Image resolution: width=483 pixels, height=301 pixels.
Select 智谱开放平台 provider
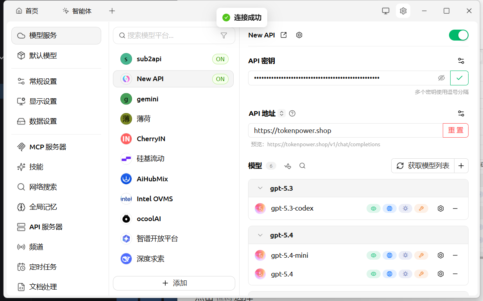173,239
